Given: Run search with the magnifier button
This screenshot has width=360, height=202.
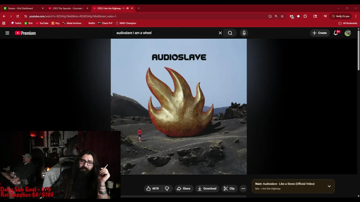Looking at the screenshot, I should click(x=230, y=33).
